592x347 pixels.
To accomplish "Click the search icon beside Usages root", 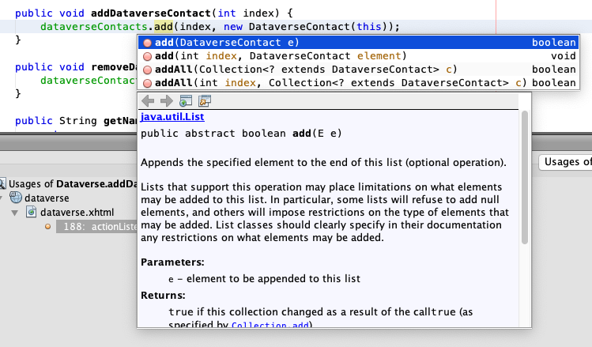I will tap(2, 184).
